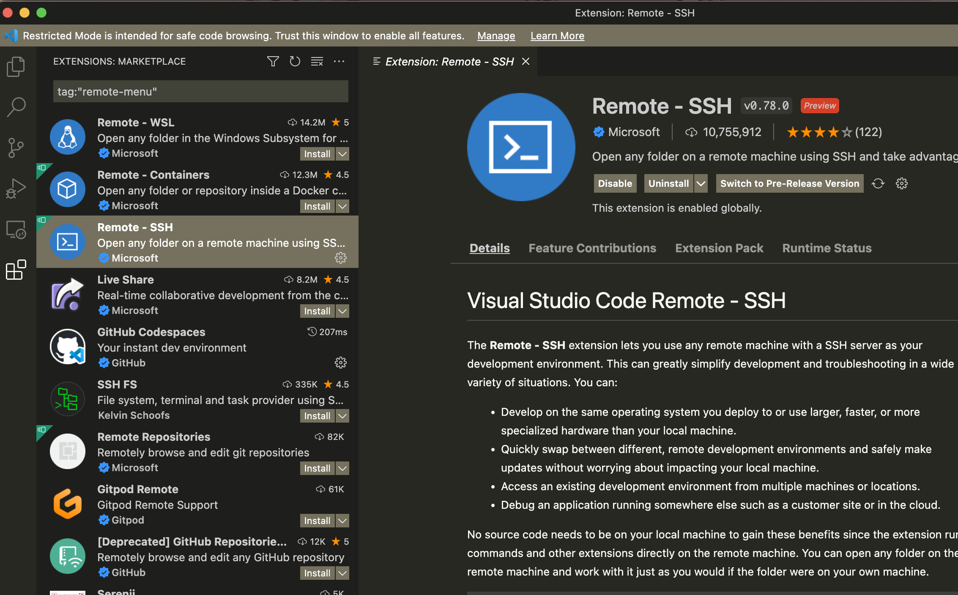The height and width of the screenshot is (595, 958).
Task: Click the filter extensions funnel icon
Action: pyautogui.click(x=273, y=62)
